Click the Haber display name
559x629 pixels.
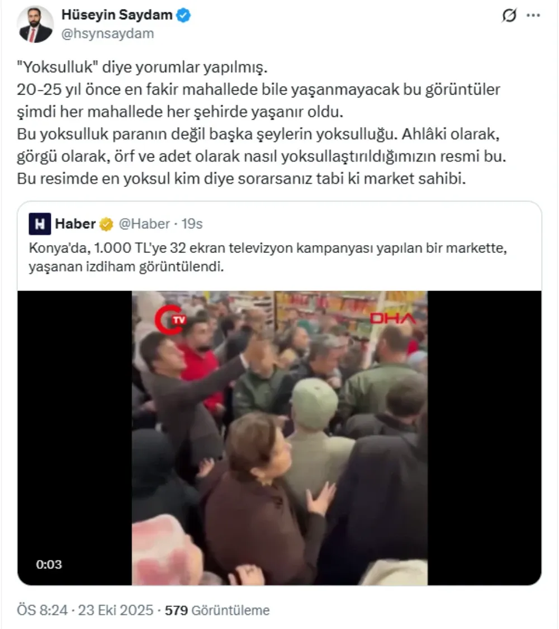[75, 224]
